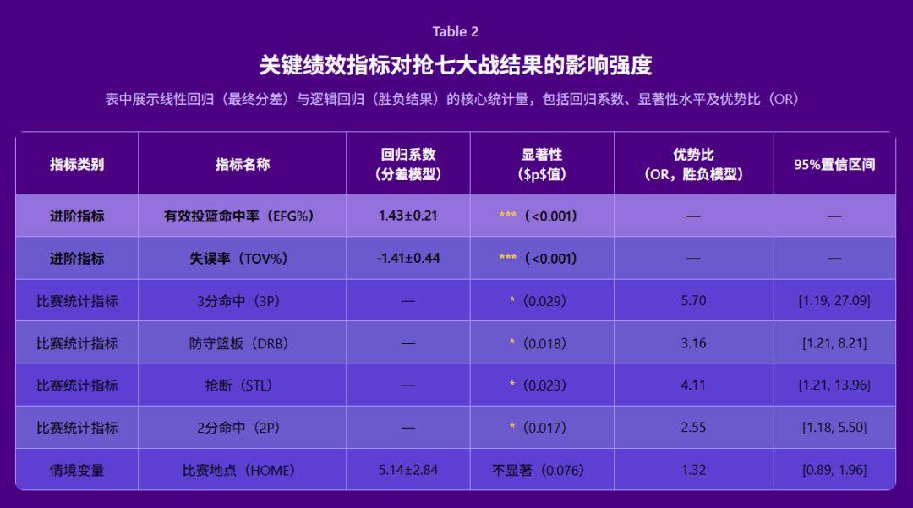Click the 指标名称 column header
Screen dimensions: 913x508
243,163
